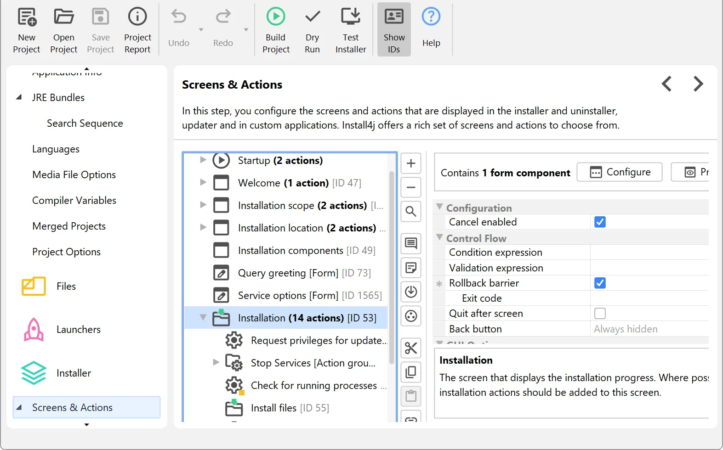The width and height of the screenshot is (723, 450).
Task: Select Request privileges for update action
Action: pyautogui.click(x=319, y=340)
